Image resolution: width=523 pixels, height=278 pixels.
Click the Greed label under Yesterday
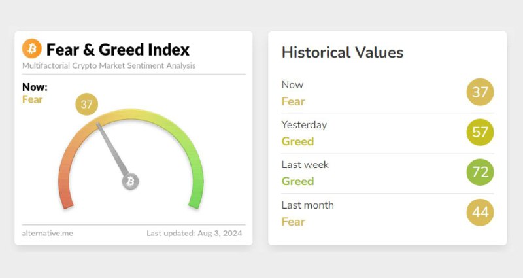[297, 141]
